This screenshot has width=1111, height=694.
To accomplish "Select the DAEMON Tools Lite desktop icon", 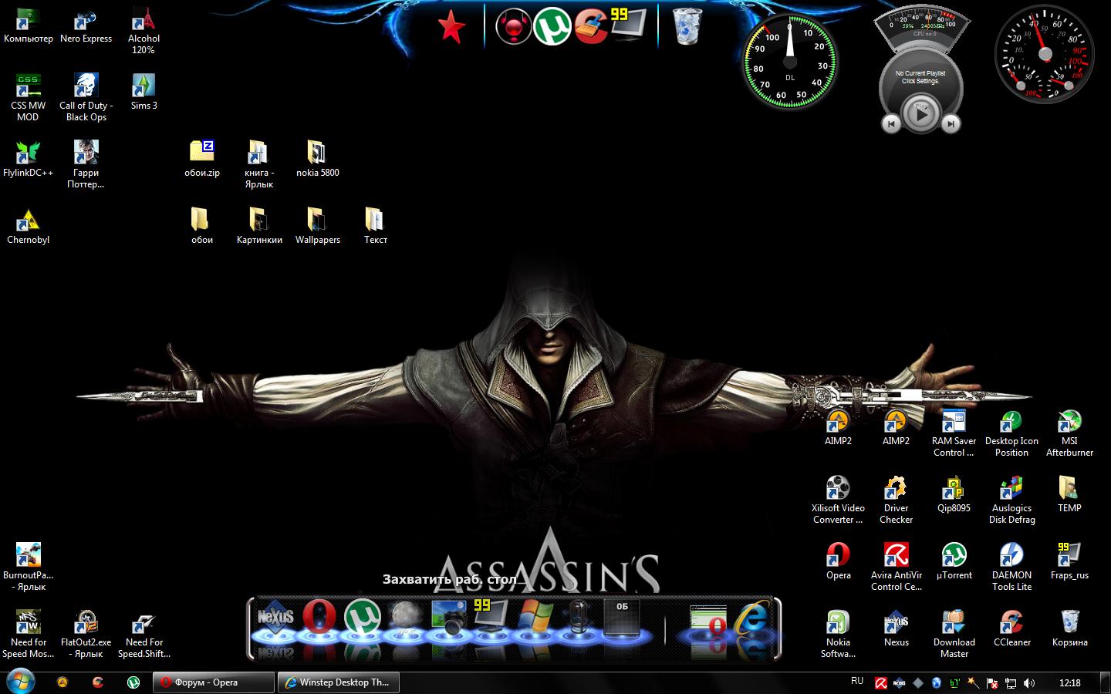I will point(1011,556).
